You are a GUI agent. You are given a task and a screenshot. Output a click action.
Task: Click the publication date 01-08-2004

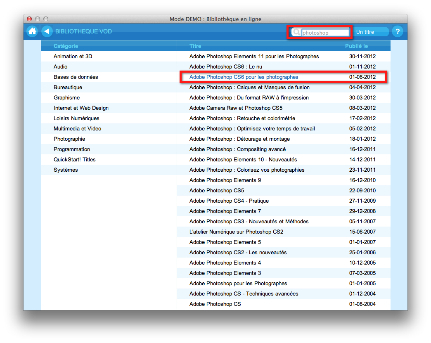pyautogui.click(x=362, y=304)
